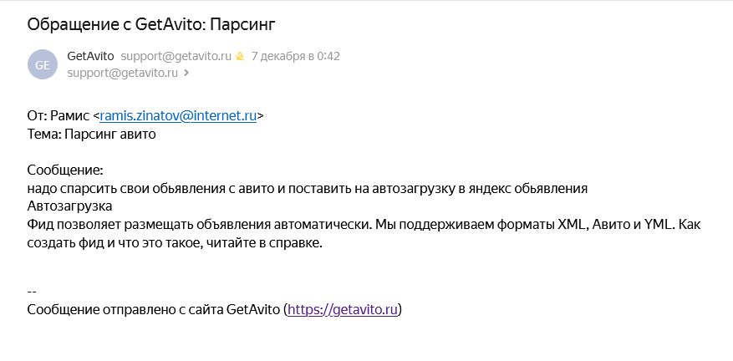
Task: Click the "--" signature separator
Action: click(x=32, y=292)
